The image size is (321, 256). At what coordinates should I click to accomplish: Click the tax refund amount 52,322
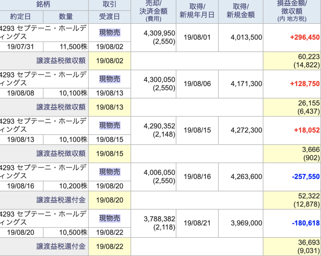click(x=309, y=196)
